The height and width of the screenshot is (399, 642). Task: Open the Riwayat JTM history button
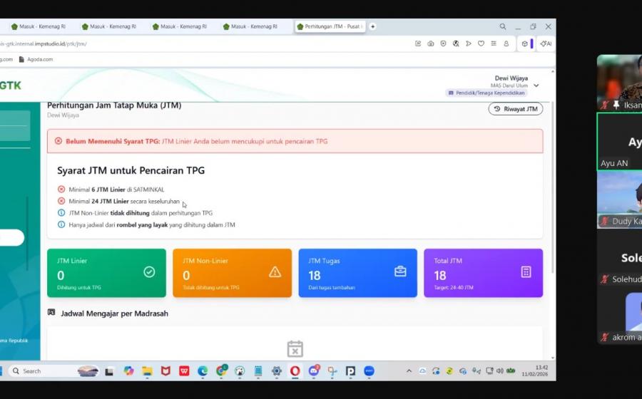click(516, 109)
